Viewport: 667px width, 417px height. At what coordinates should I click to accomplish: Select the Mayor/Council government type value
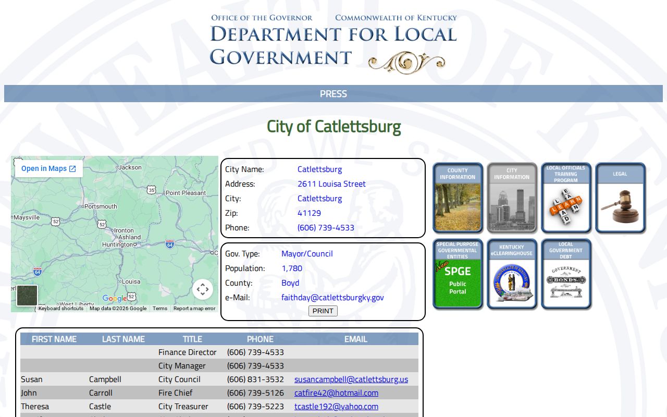click(307, 254)
